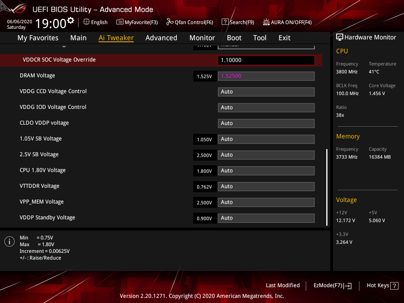Screen dimensions: 404x303
Task: Select 1.05V SB Voltage label
Action: tap(41, 138)
